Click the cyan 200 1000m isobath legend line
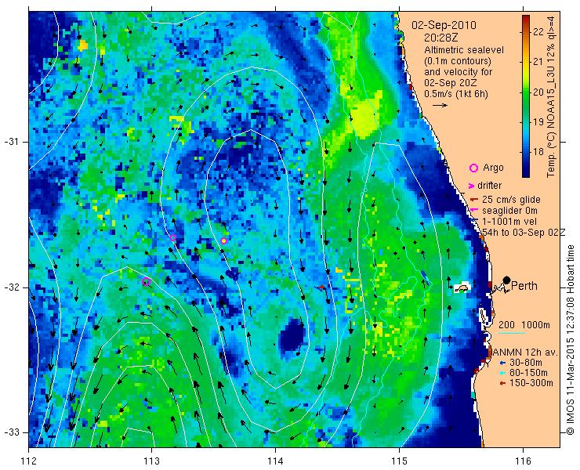 point(512,334)
